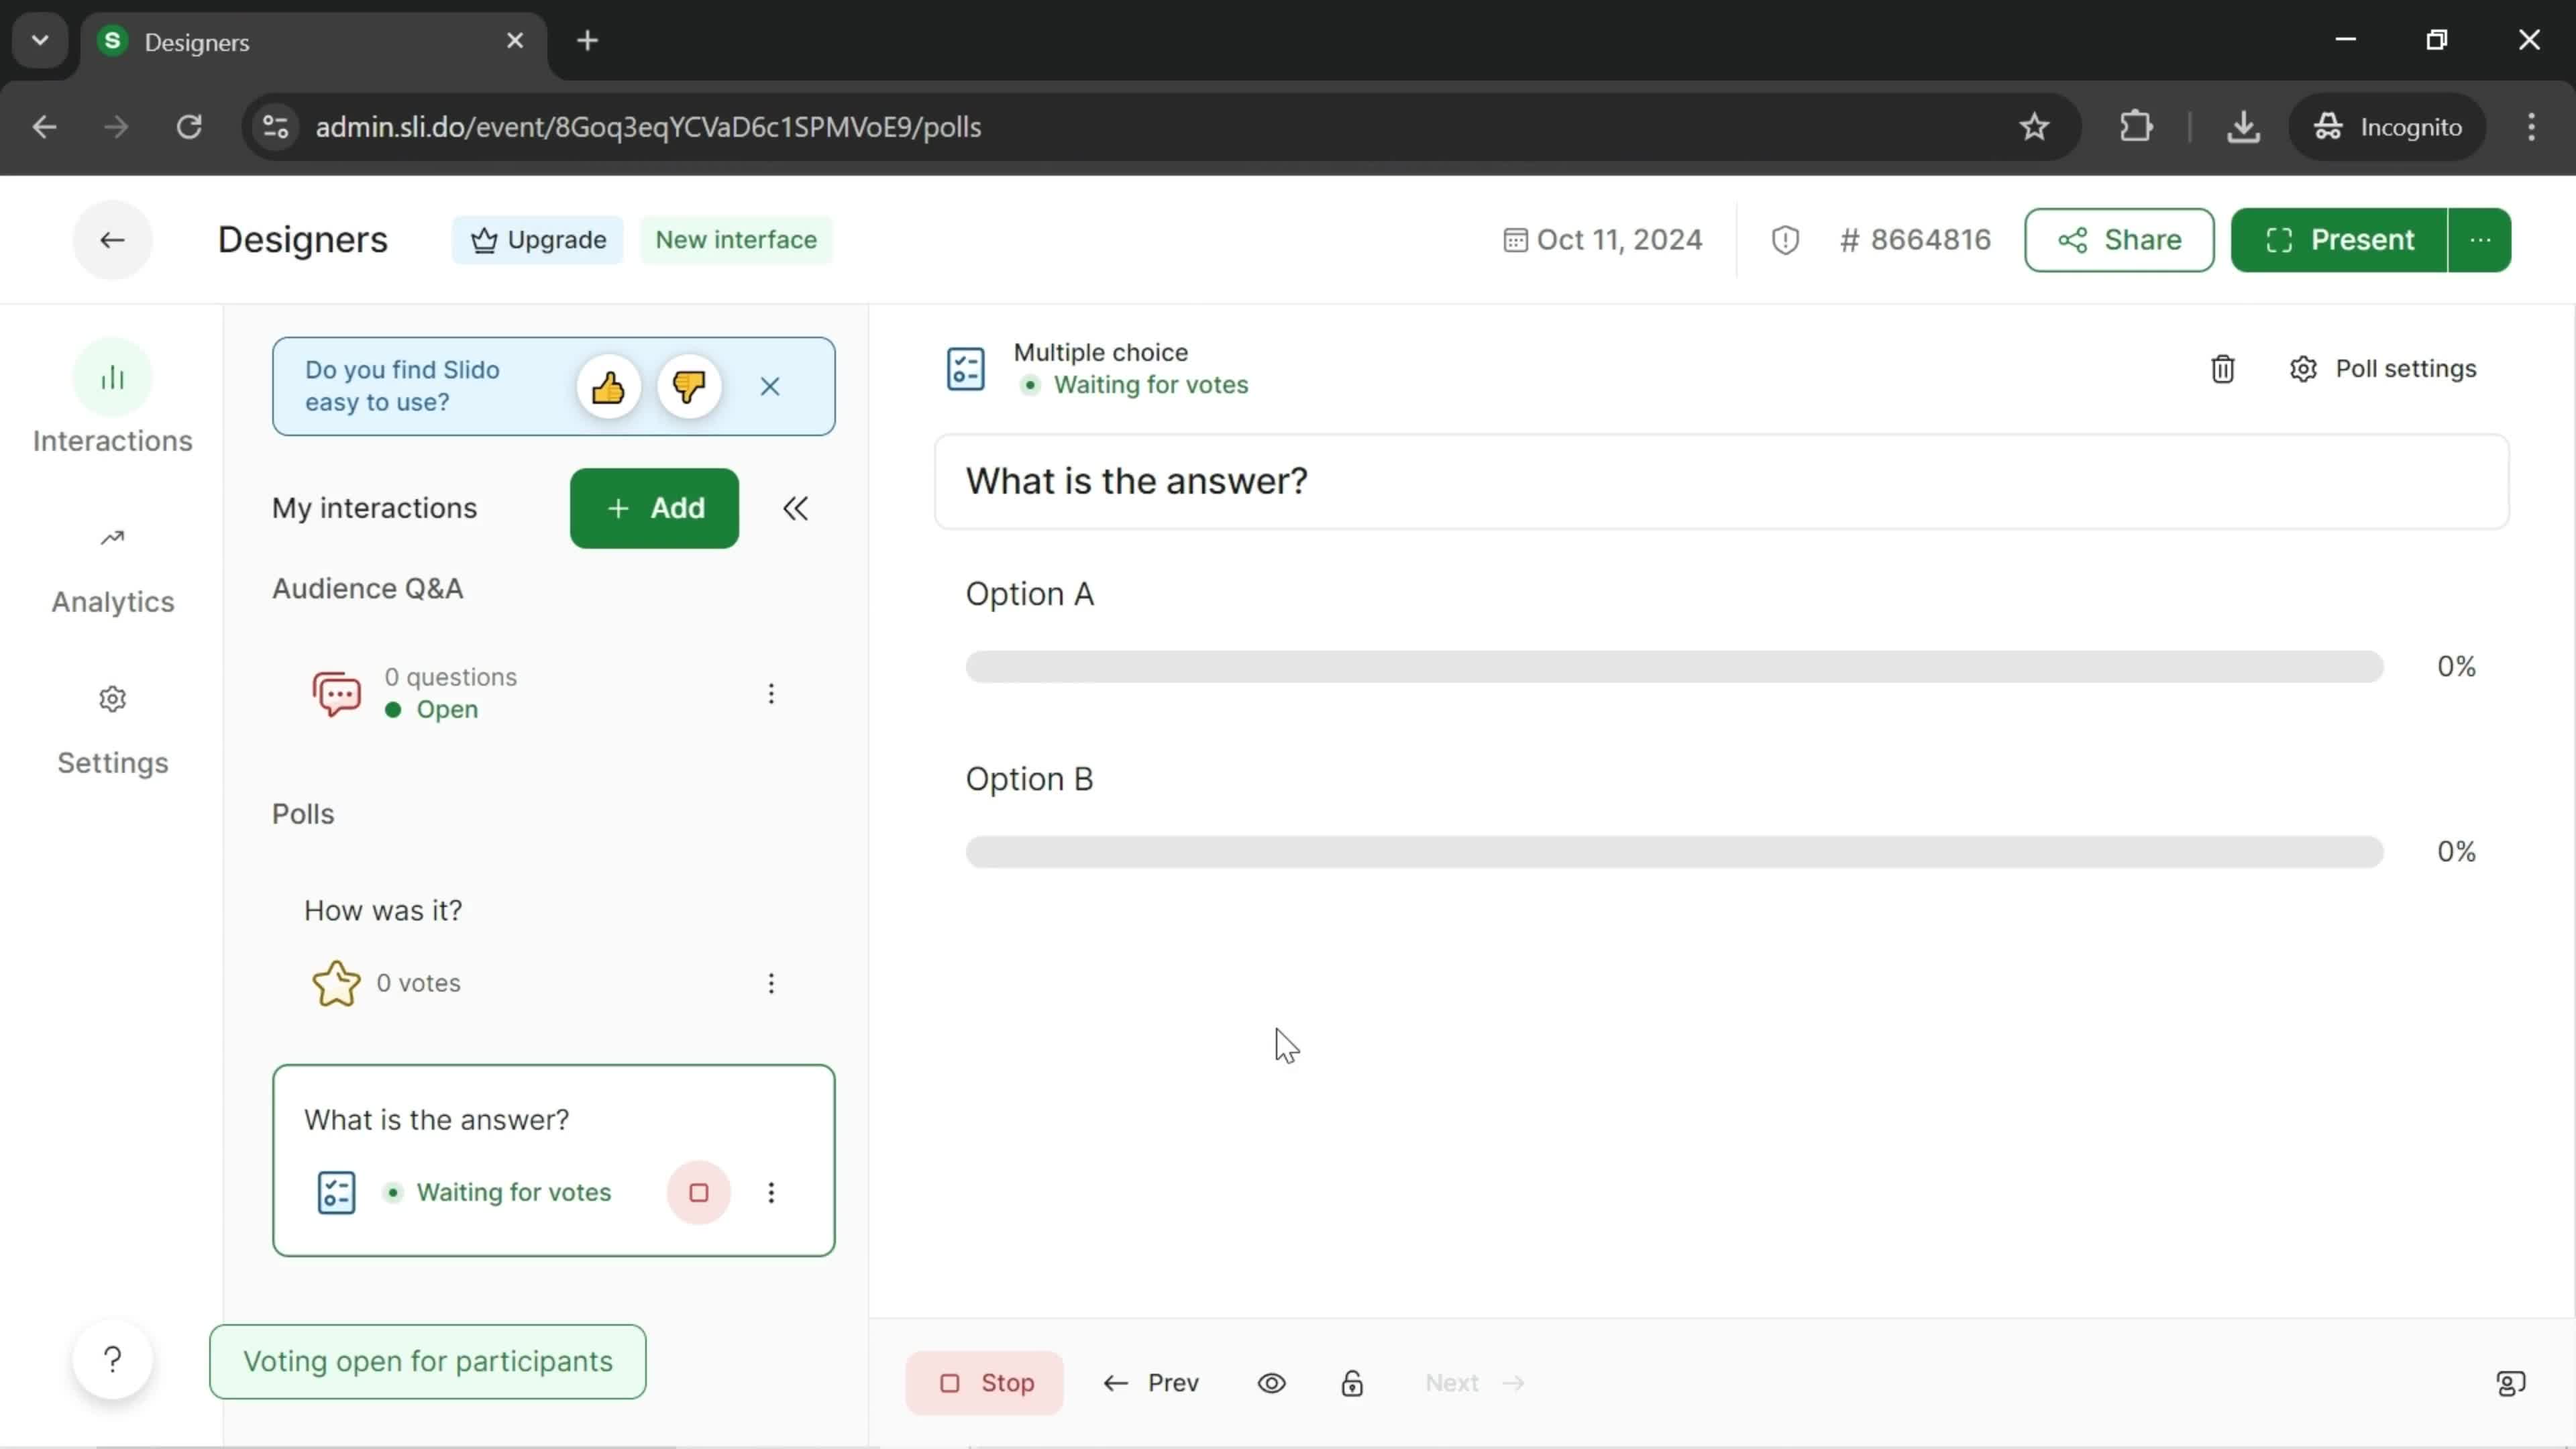Click the Interactions panel icon
The image size is (2576, 1449).
[x=111, y=377]
